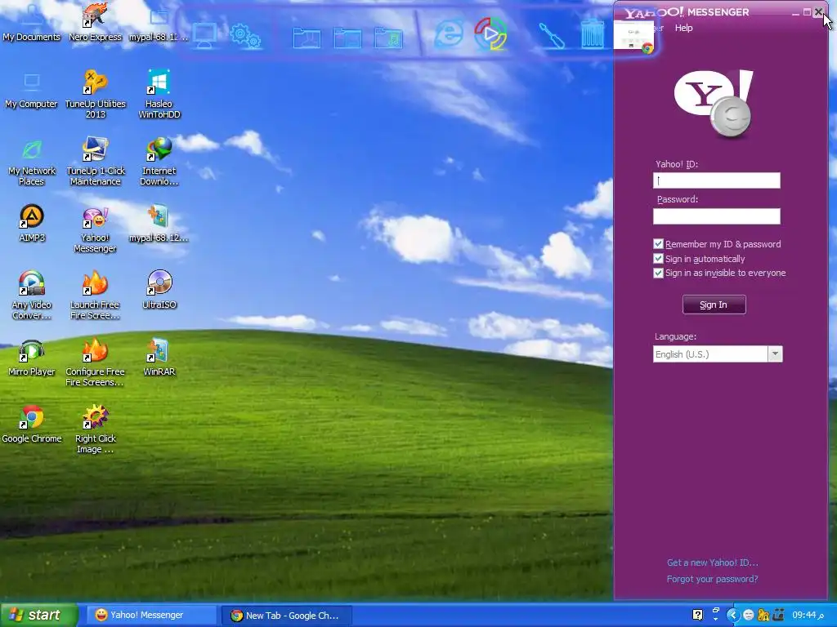The height and width of the screenshot is (627, 837).
Task: Open the music folder icon in dock
Action: tap(388, 38)
